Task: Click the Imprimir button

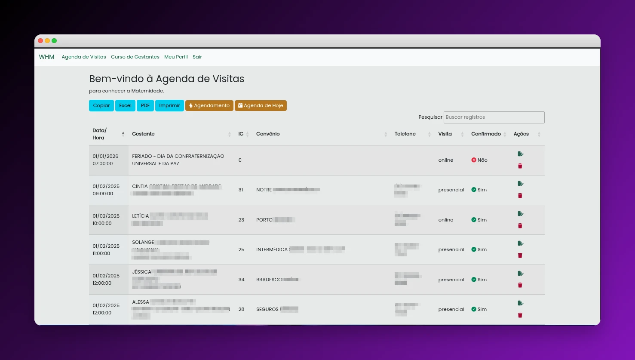Action: pyautogui.click(x=169, y=105)
